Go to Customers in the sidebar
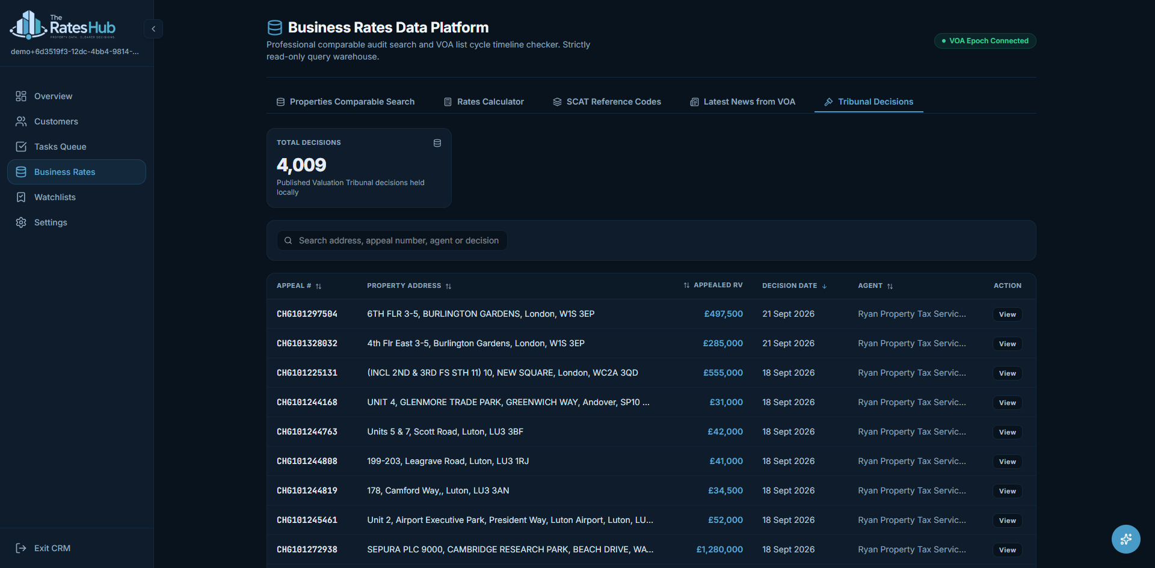Image resolution: width=1155 pixels, height=568 pixels. (76, 121)
